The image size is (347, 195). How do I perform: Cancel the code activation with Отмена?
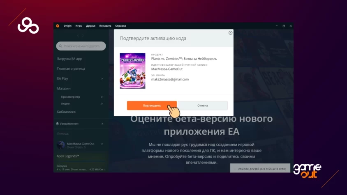coord(203,106)
